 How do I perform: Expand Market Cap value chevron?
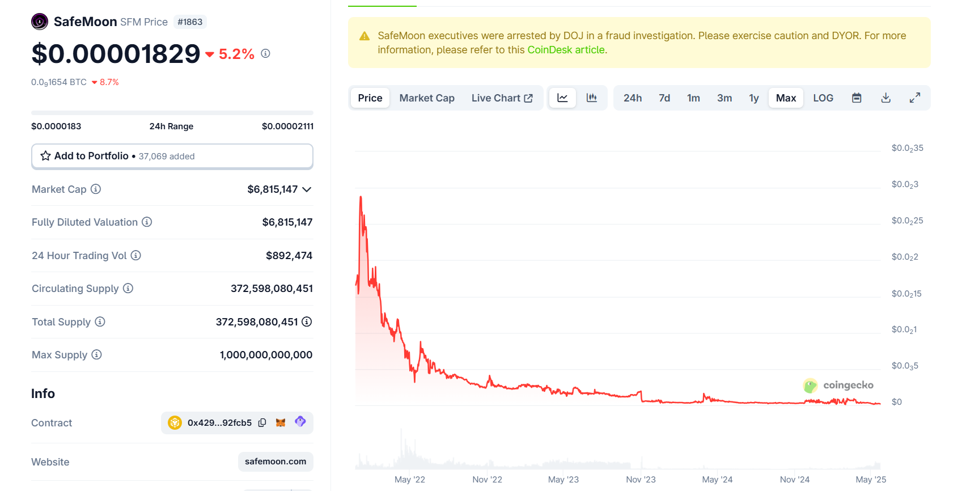[x=307, y=189]
